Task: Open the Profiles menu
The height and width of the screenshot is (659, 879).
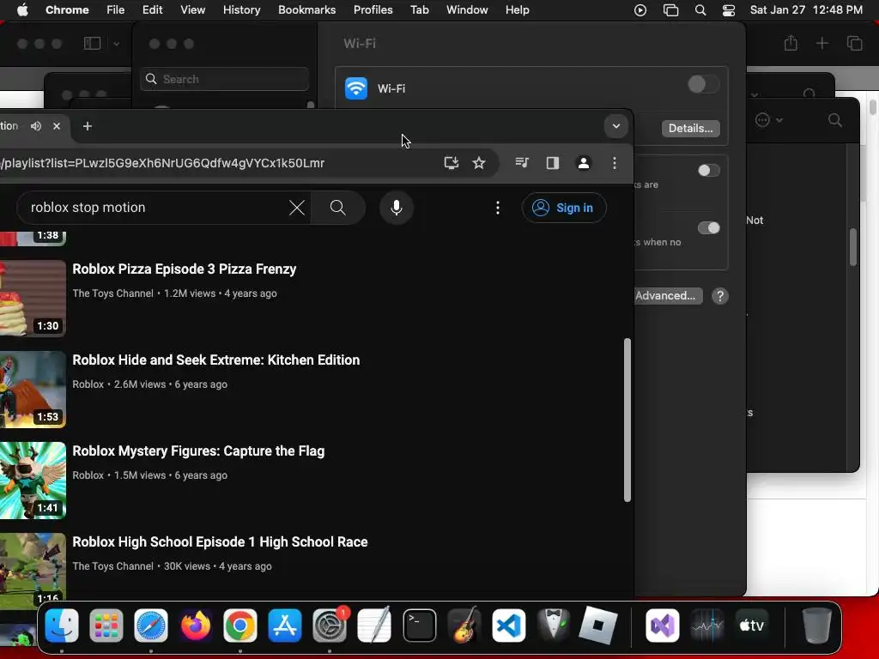Action: tap(373, 10)
